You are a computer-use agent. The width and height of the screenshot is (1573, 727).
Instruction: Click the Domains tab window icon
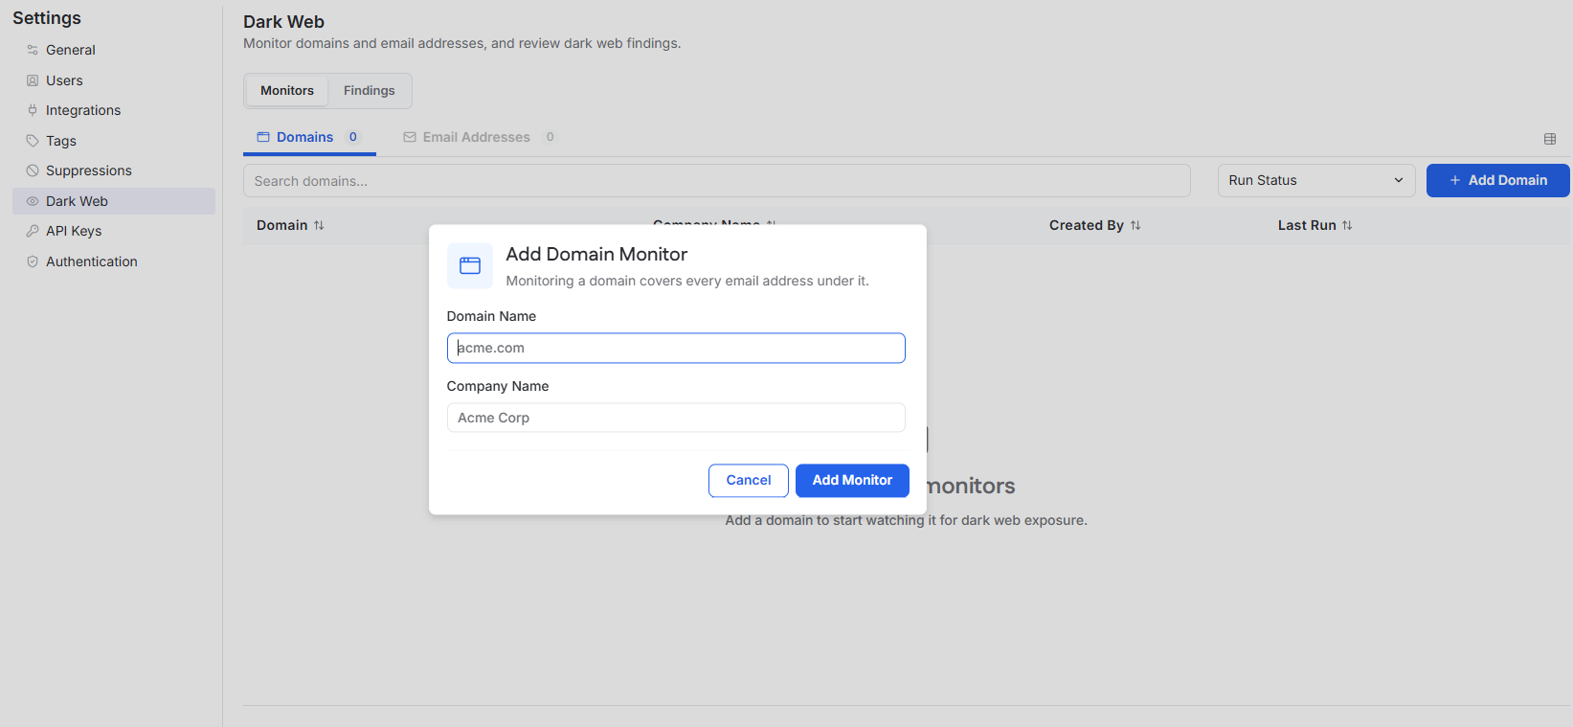click(x=263, y=137)
